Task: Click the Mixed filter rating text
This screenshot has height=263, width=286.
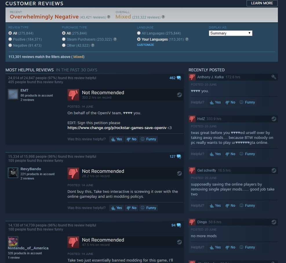Action: tap(79, 57)
